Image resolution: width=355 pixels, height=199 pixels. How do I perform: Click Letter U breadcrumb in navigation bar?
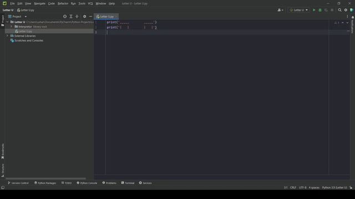[x=8, y=10]
